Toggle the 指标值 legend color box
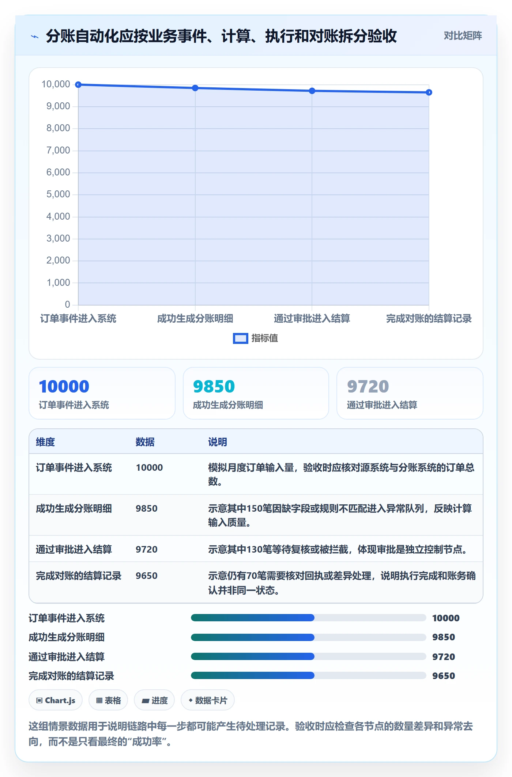Image resolution: width=512 pixels, height=777 pixels. tap(240, 338)
